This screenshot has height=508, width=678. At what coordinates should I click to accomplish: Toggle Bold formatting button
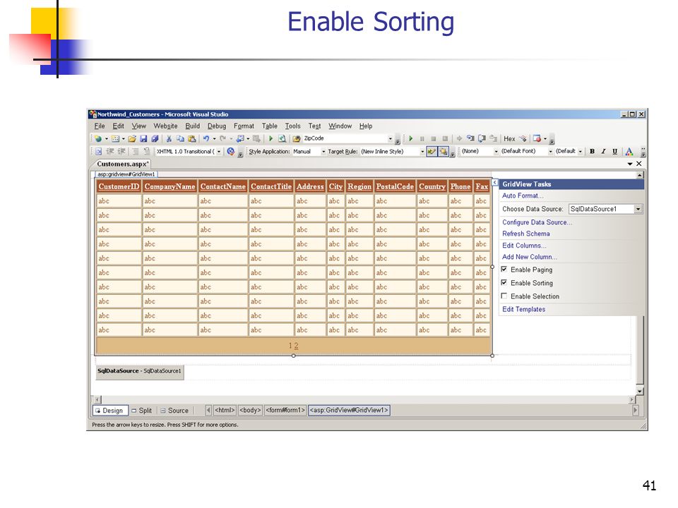point(592,151)
